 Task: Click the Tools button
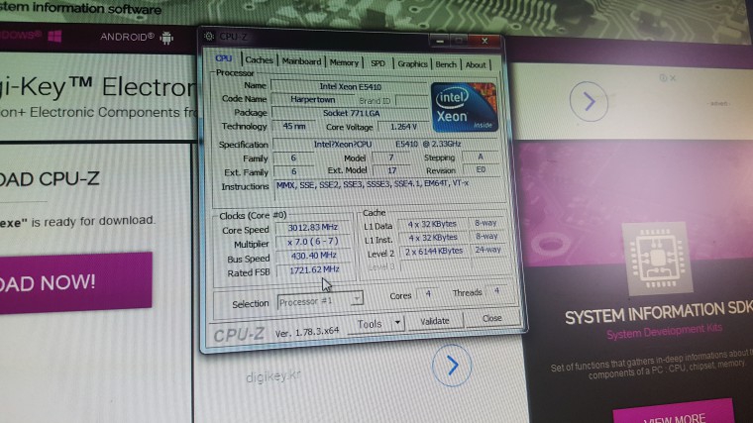pyautogui.click(x=369, y=325)
